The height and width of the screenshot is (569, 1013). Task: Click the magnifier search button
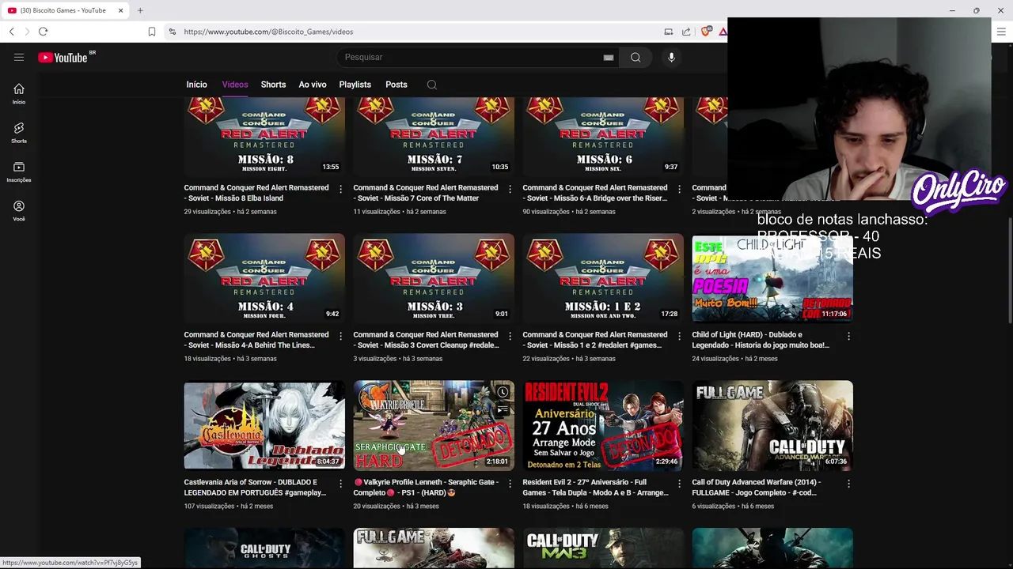(635, 57)
